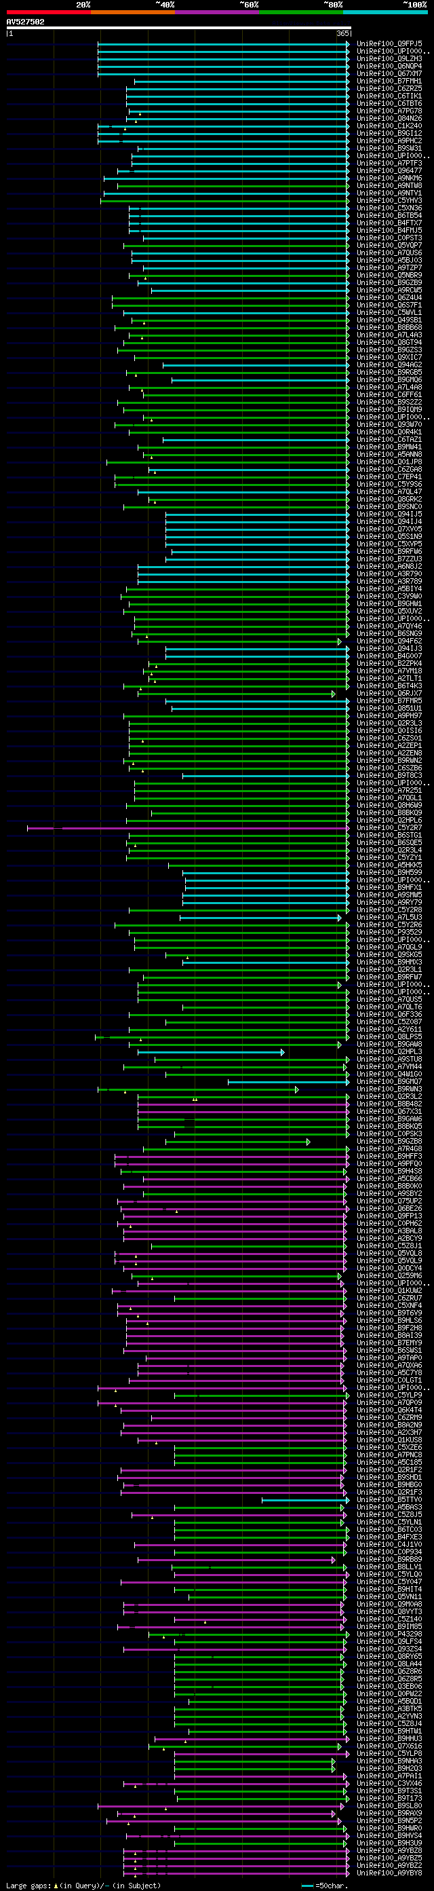Select the UniRef100_A9NTW8 label
Screen dimensions: 434x1891
389,186
